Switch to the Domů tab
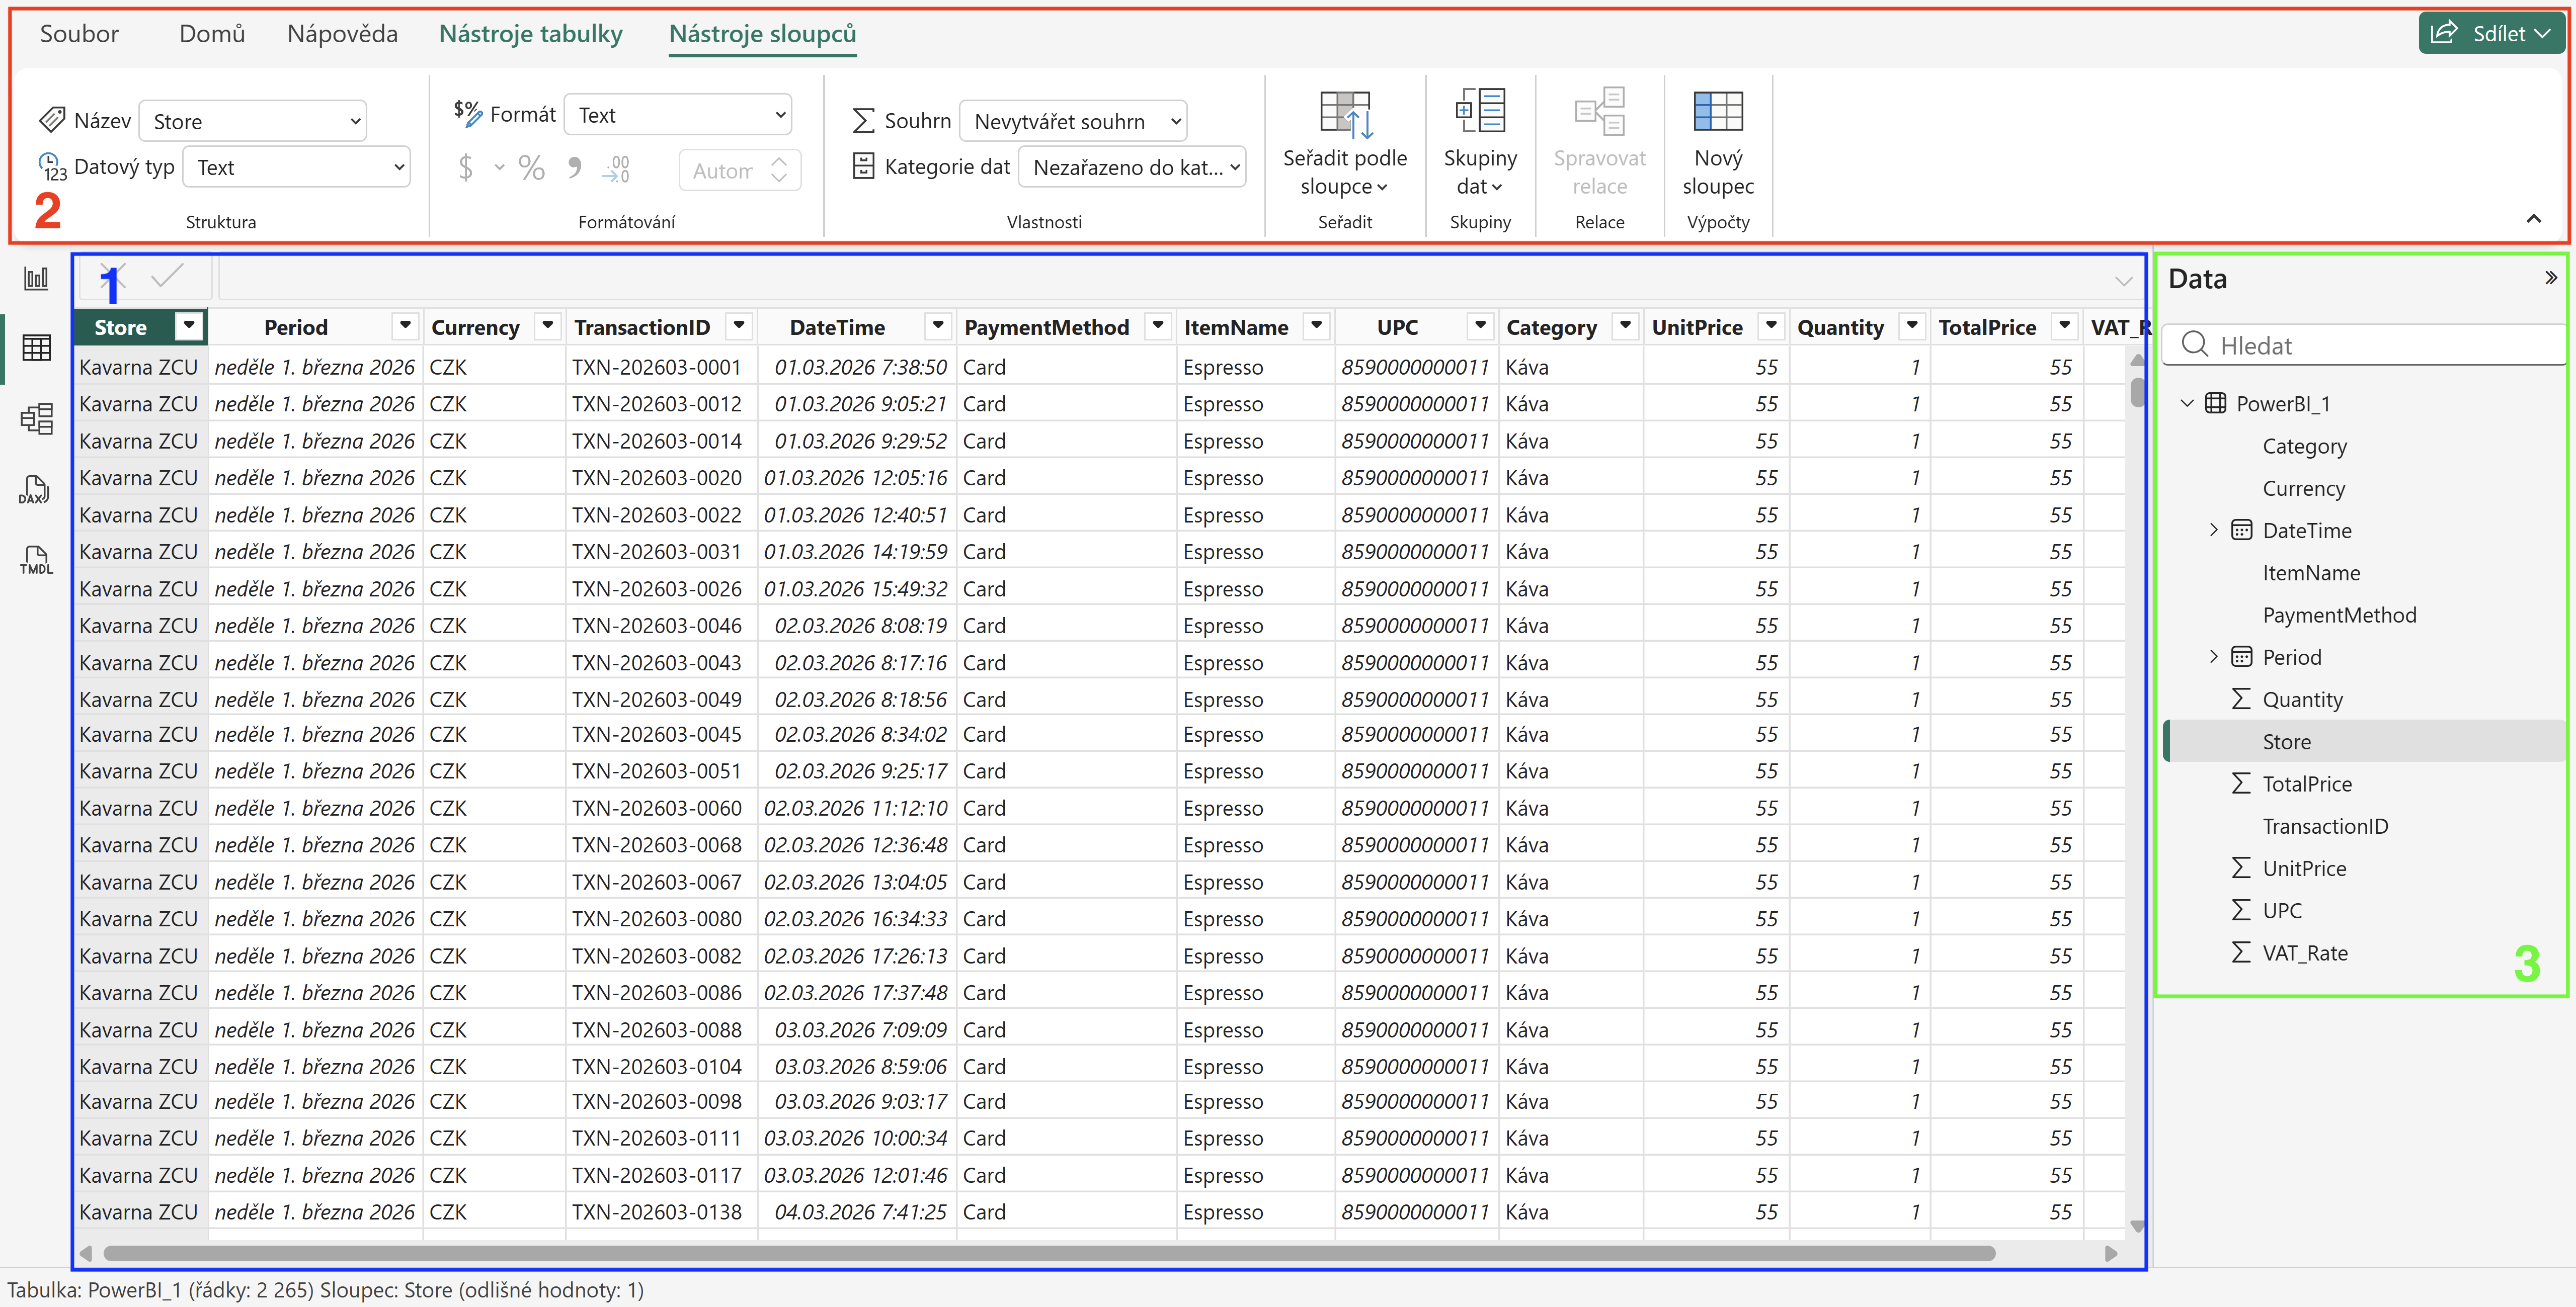Screen dimensions: 2576x1307 point(212,34)
